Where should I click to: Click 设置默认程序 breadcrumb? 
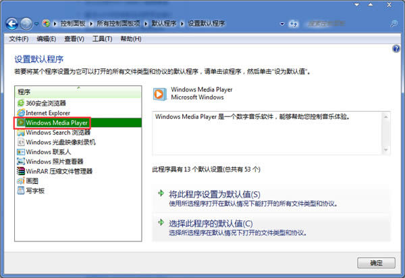point(207,24)
